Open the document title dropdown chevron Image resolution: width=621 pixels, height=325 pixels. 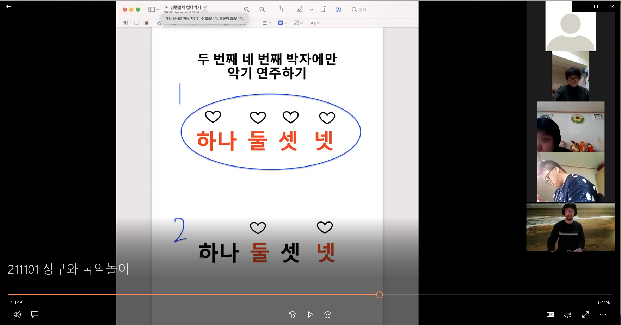205,7
